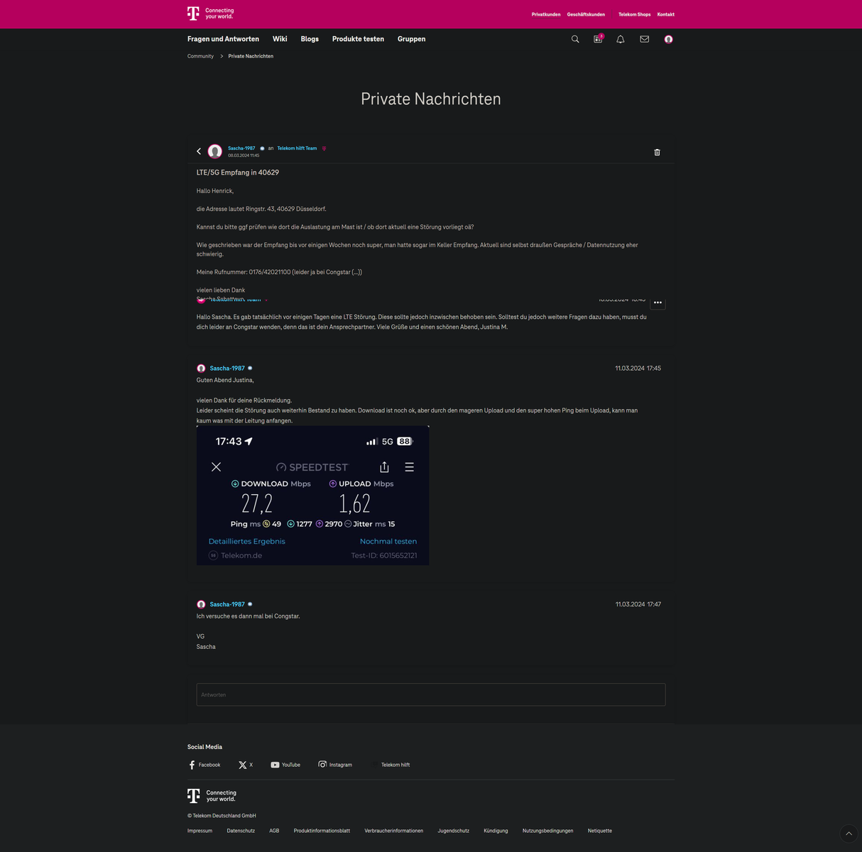Open the Datenschutz footer link

[241, 831]
